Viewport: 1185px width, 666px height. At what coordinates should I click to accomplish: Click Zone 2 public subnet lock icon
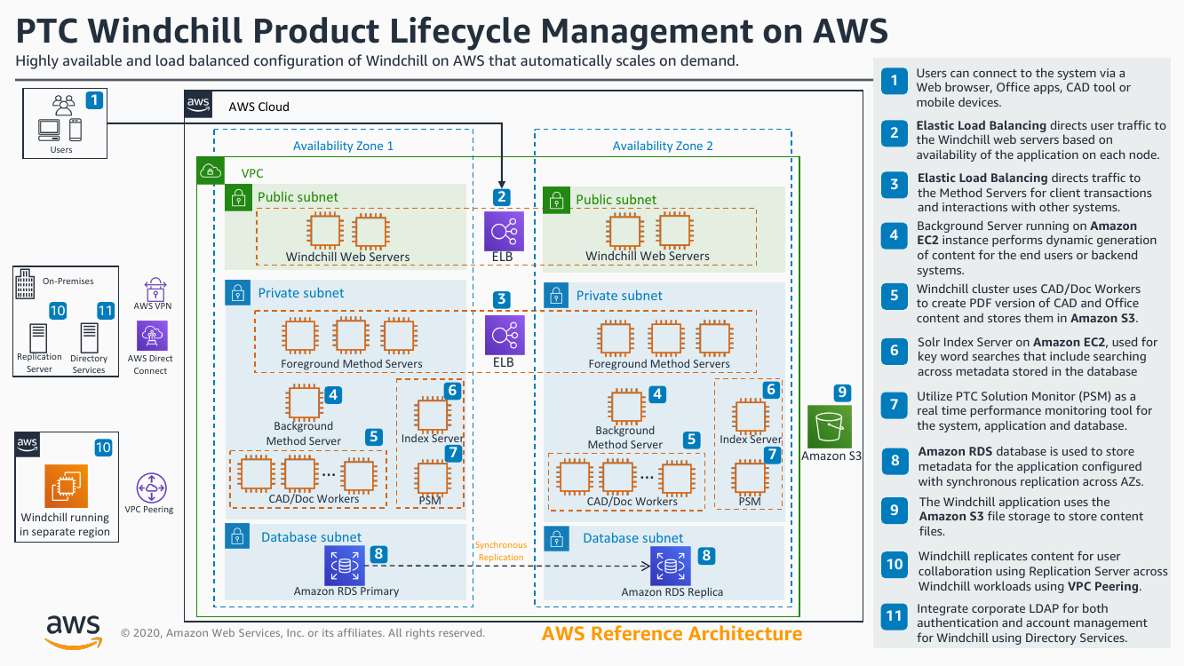(x=556, y=200)
